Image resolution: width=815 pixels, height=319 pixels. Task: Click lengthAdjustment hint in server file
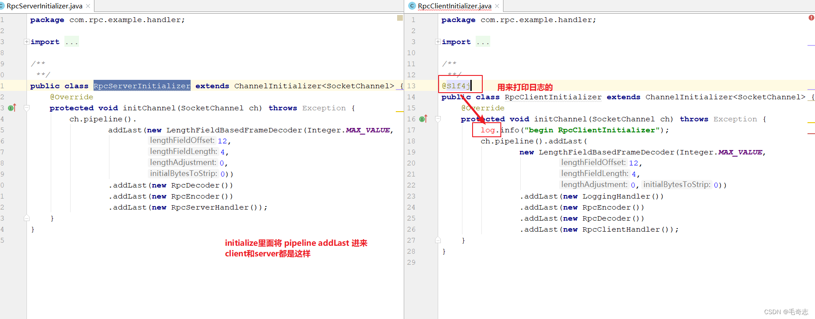[183, 163]
